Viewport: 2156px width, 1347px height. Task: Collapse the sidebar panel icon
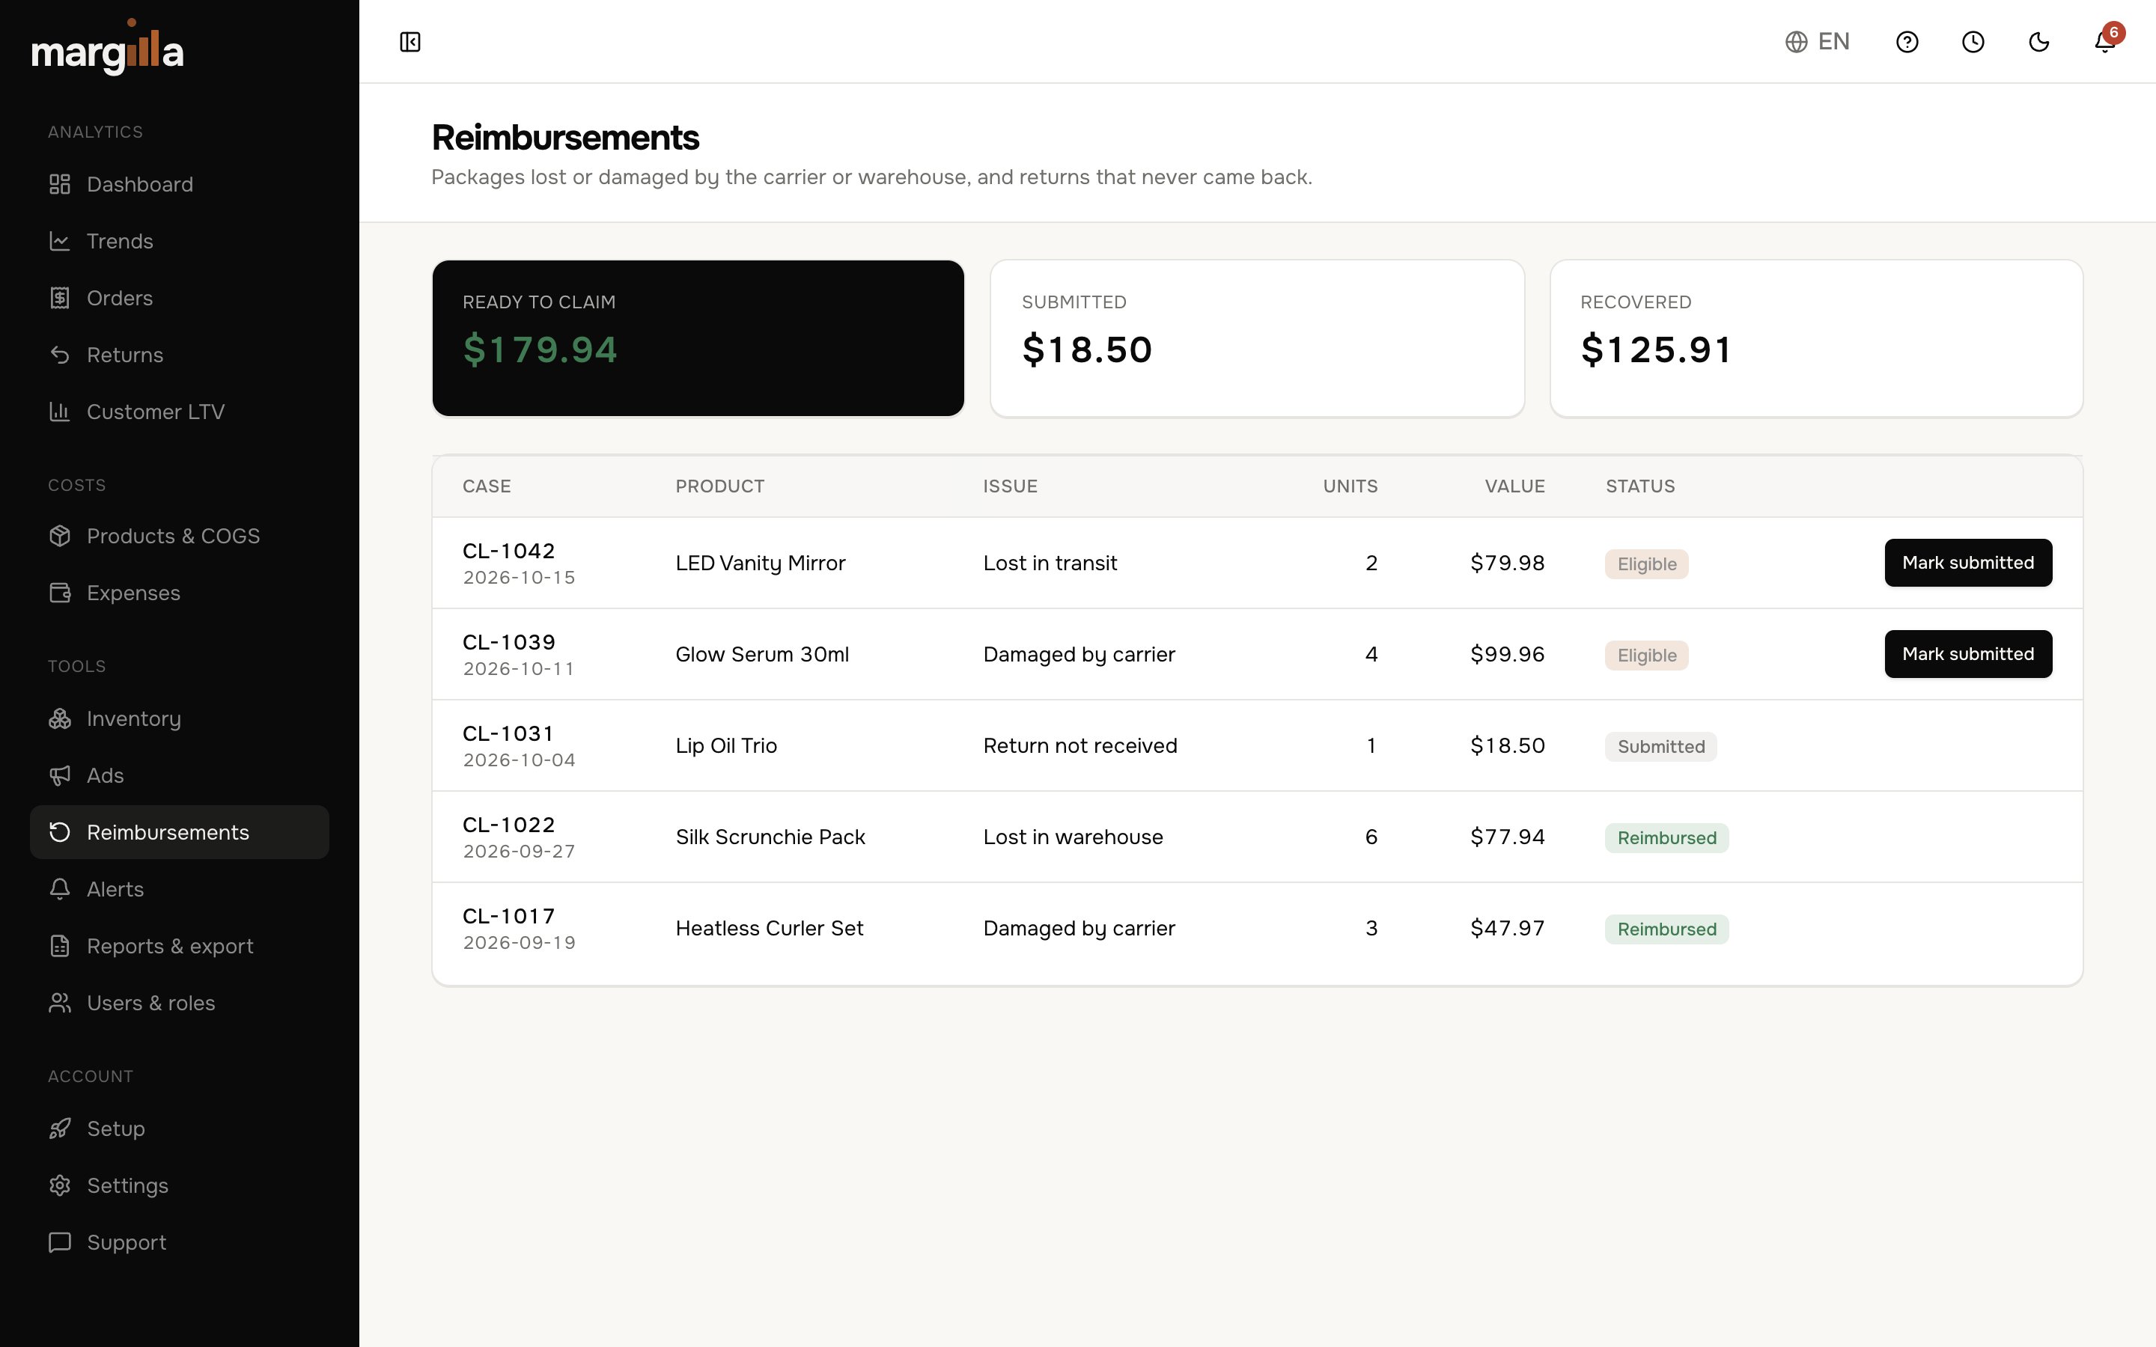[x=409, y=42]
